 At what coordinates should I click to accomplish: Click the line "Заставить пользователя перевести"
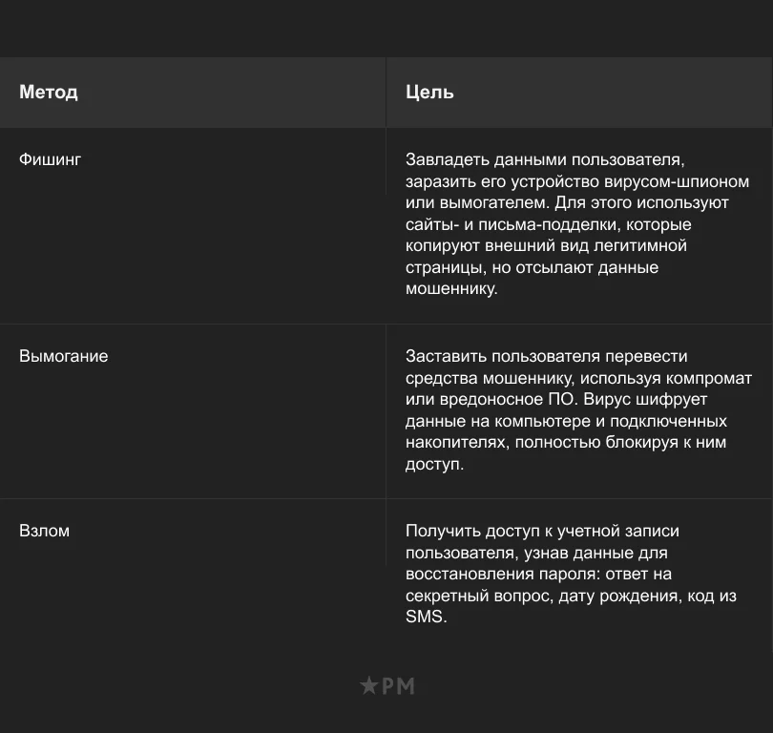coord(546,356)
